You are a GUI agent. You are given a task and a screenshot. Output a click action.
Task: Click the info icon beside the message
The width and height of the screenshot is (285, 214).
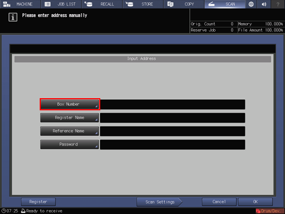tap(13, 17)
